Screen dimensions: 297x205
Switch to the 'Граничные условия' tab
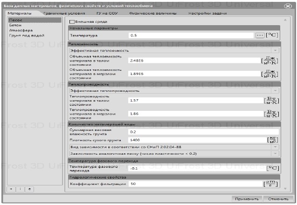click(x=64, y=13)
